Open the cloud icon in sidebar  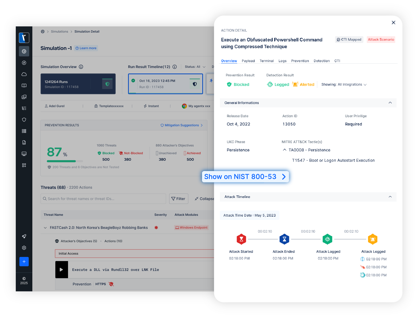pos(24,74)
